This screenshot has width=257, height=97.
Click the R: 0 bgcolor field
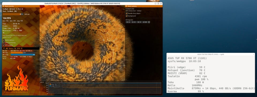click(x=128, y=22)
